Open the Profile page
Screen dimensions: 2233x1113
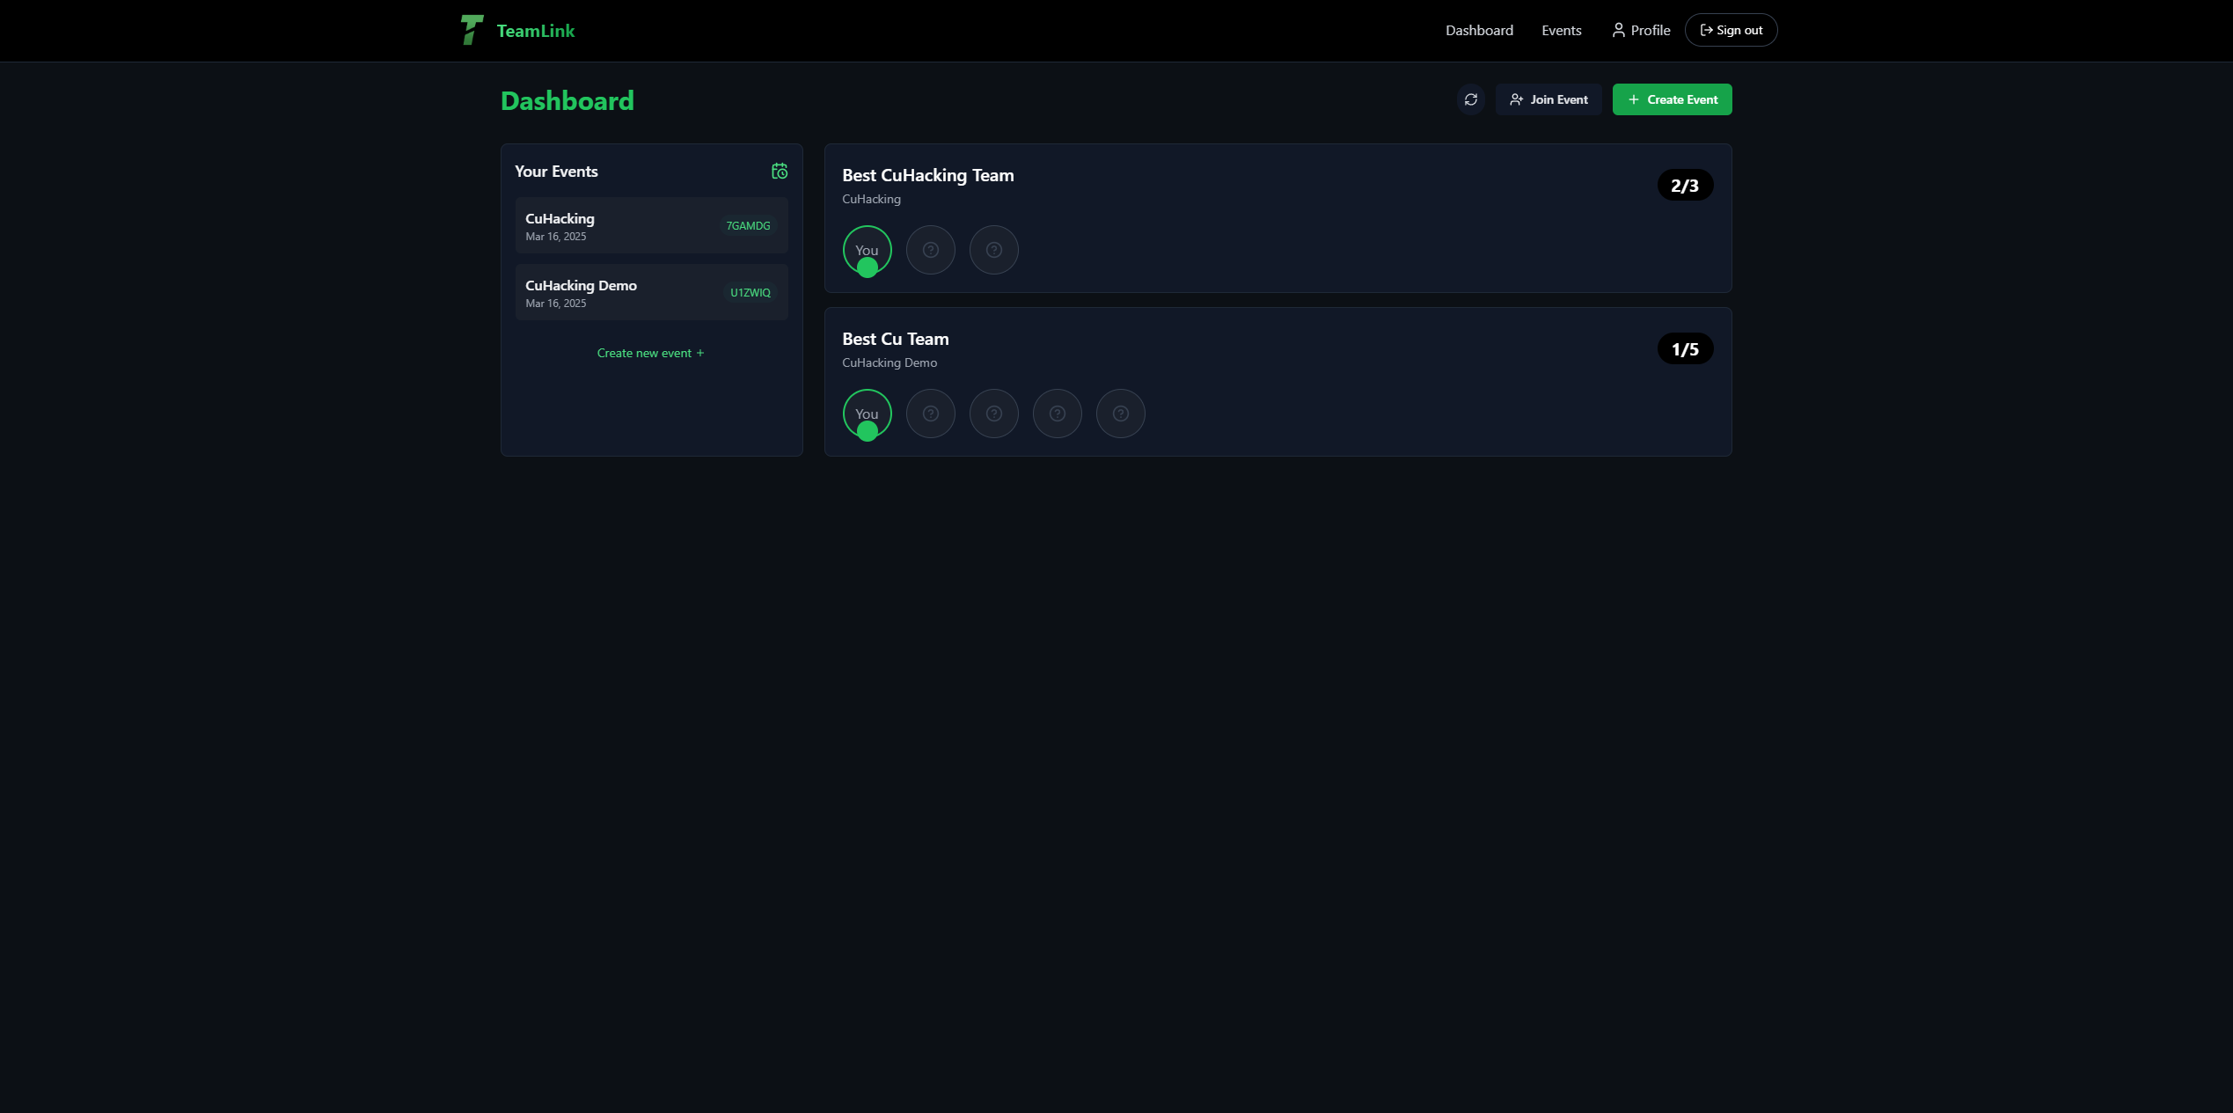(1641, 30)
